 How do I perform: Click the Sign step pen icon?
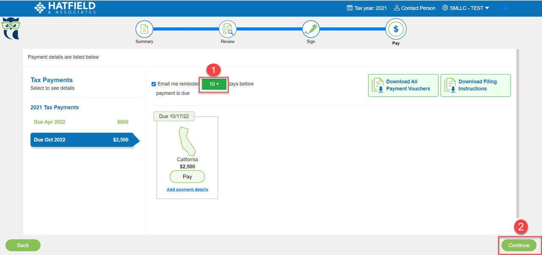(311, 29)
